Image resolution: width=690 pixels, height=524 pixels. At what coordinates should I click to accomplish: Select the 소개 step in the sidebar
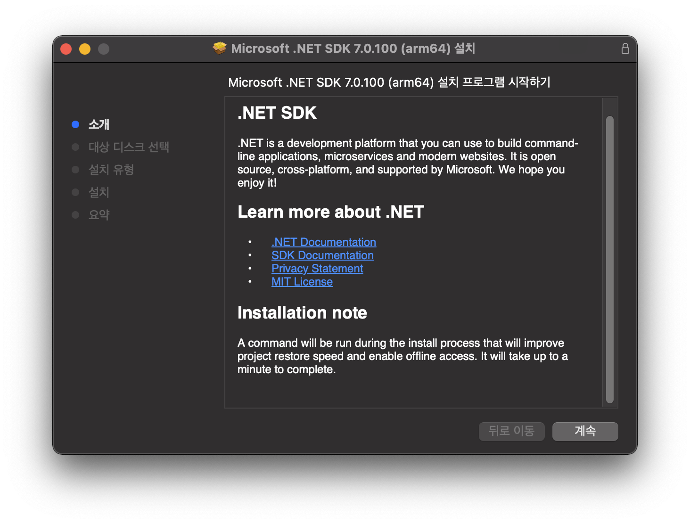99,124
